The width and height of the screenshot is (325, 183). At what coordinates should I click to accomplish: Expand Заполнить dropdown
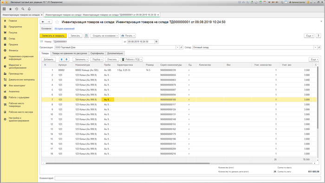[x=81, y=59]
